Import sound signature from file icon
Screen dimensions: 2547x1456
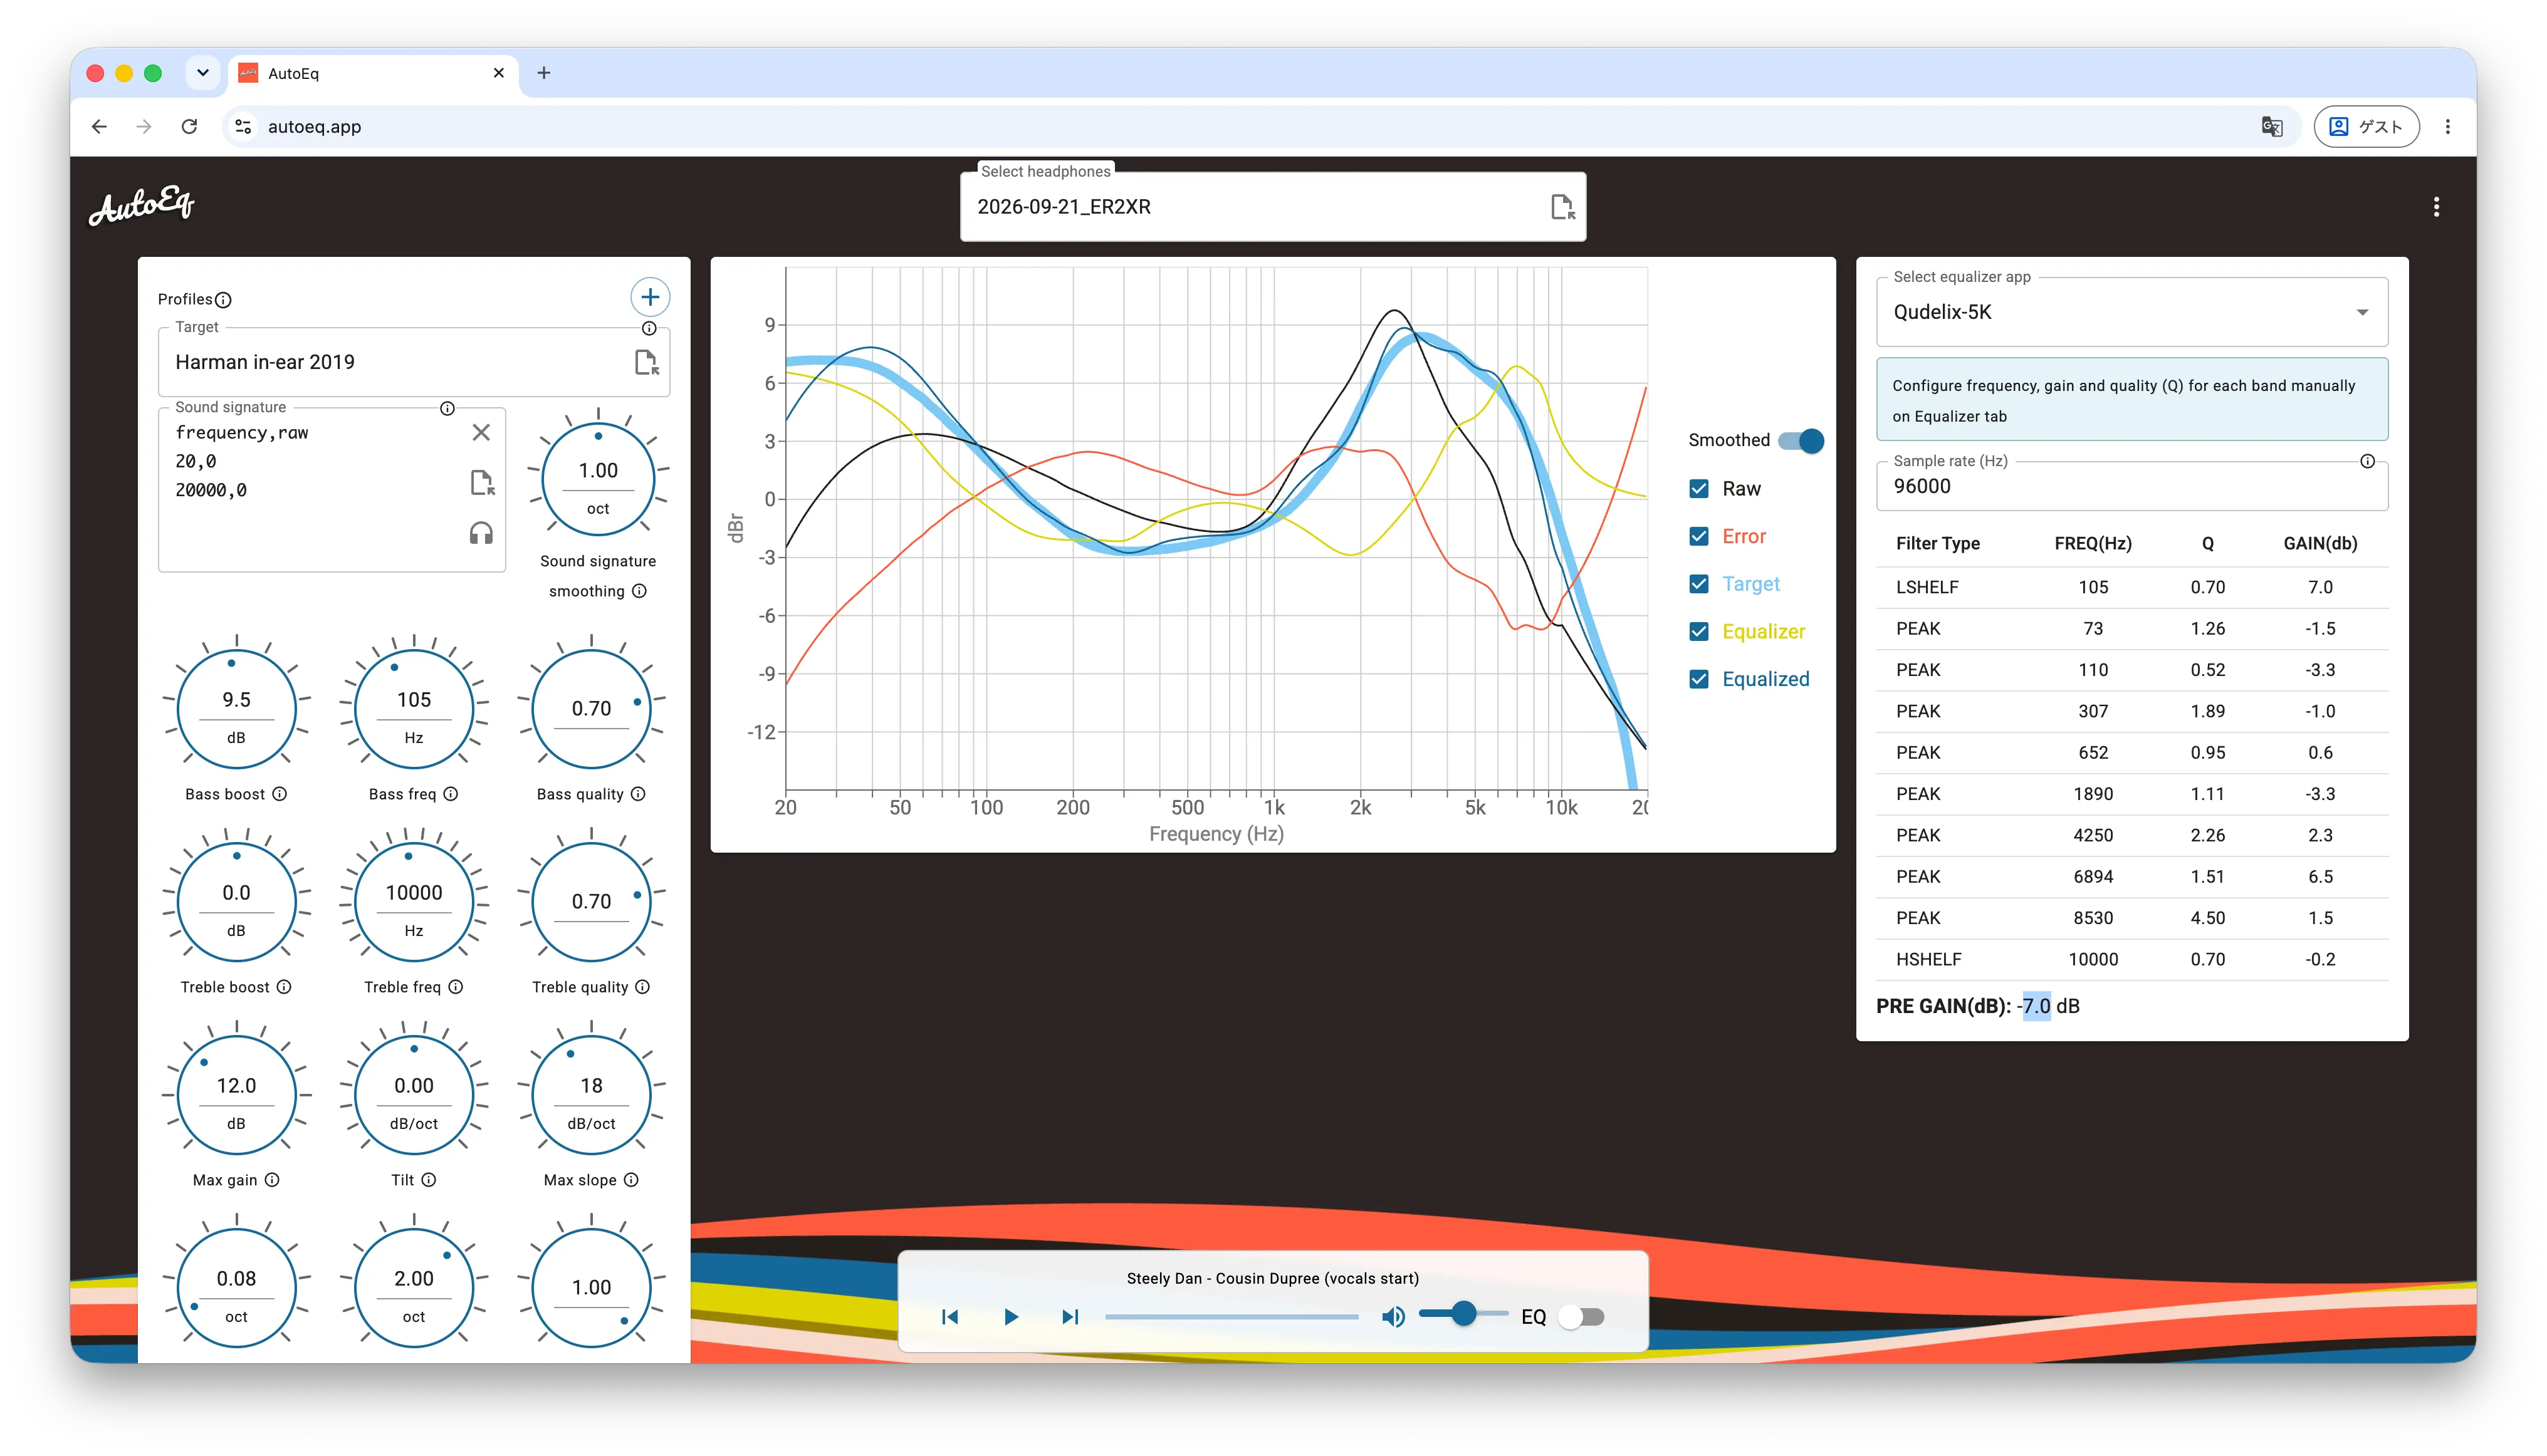coord(481,482)
